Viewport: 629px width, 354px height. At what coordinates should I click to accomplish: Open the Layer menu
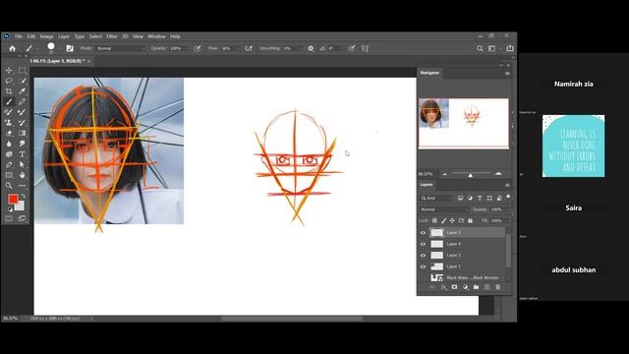[x=64, y=36]
